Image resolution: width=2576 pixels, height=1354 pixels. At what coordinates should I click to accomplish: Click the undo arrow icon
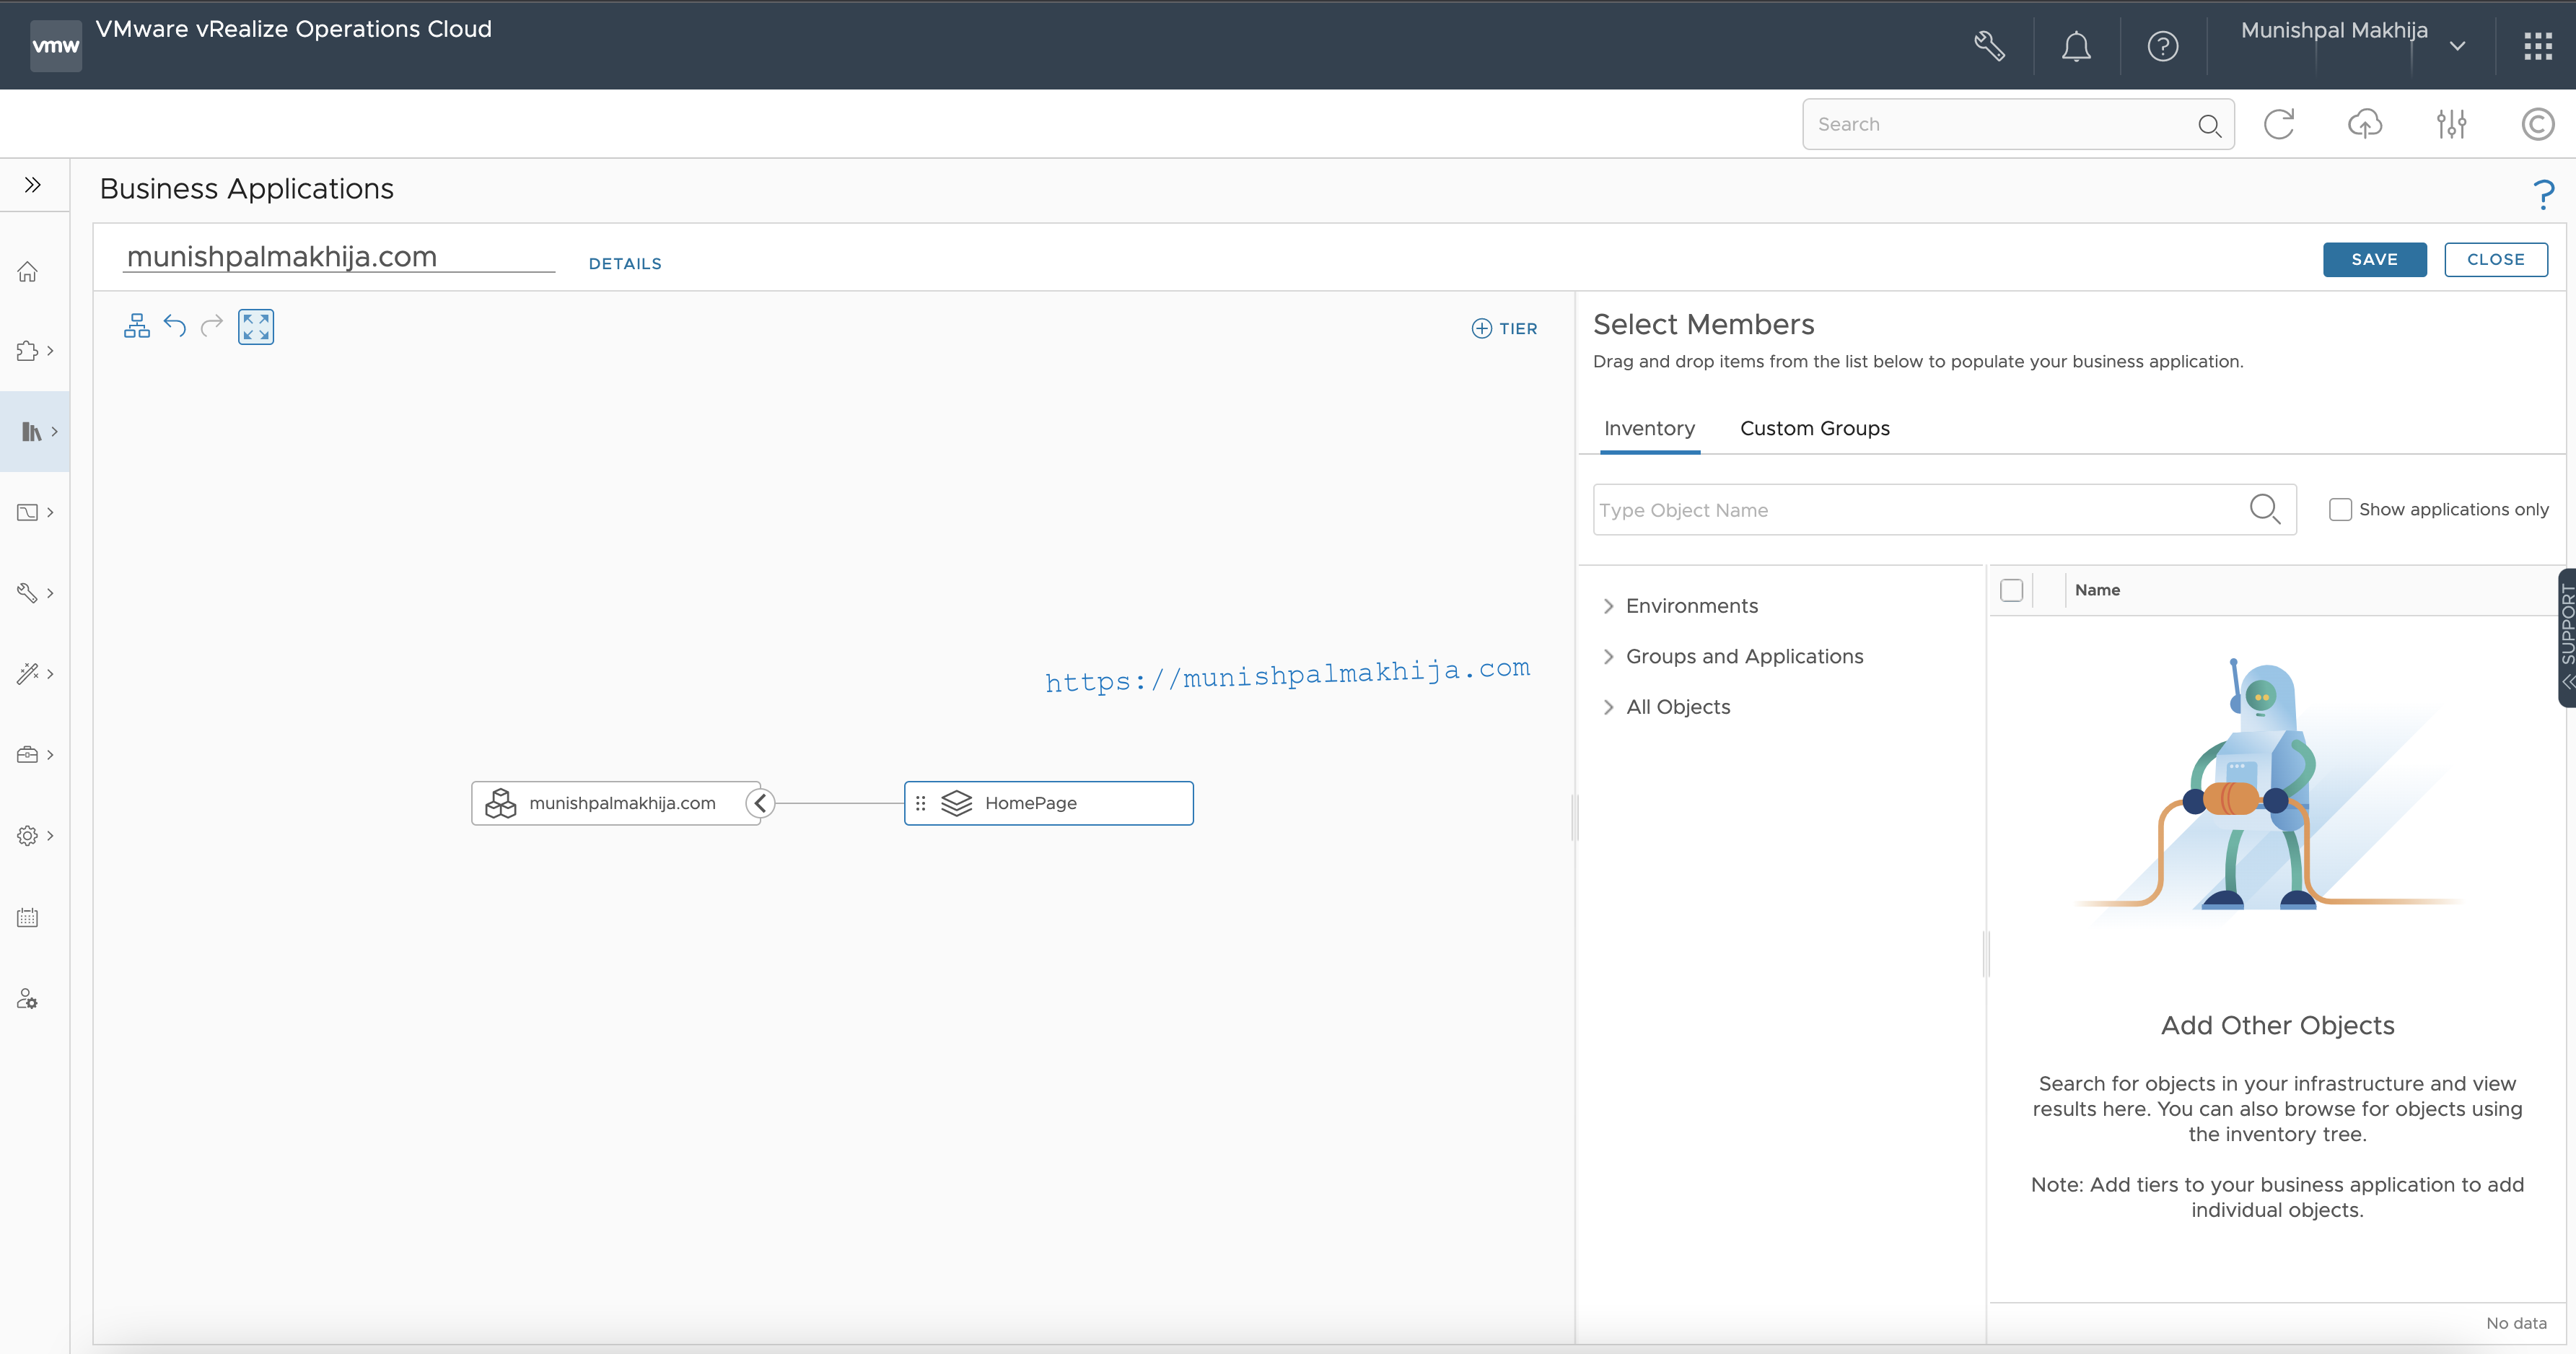click(x=175, y=326)
